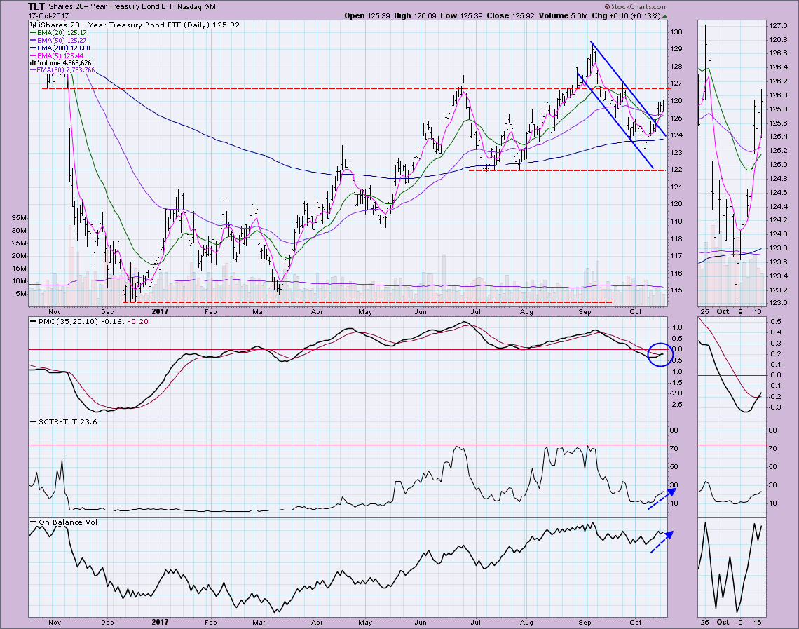
Task: Click the PMO(35,20,10) indicator label
Action: click(x=70, y=321)
